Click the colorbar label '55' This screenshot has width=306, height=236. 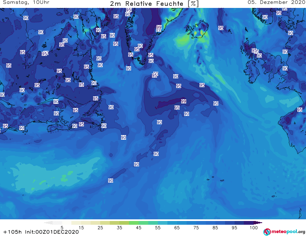(x=158, y=228)
